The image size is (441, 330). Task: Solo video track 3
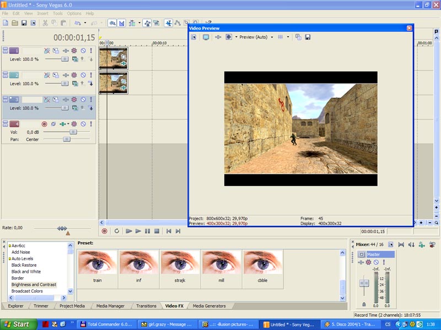pyautogui.click(x=91, y=100)
